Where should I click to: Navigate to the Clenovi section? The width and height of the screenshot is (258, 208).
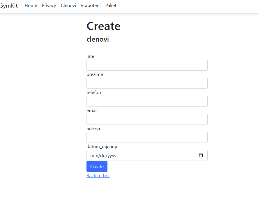68,6
